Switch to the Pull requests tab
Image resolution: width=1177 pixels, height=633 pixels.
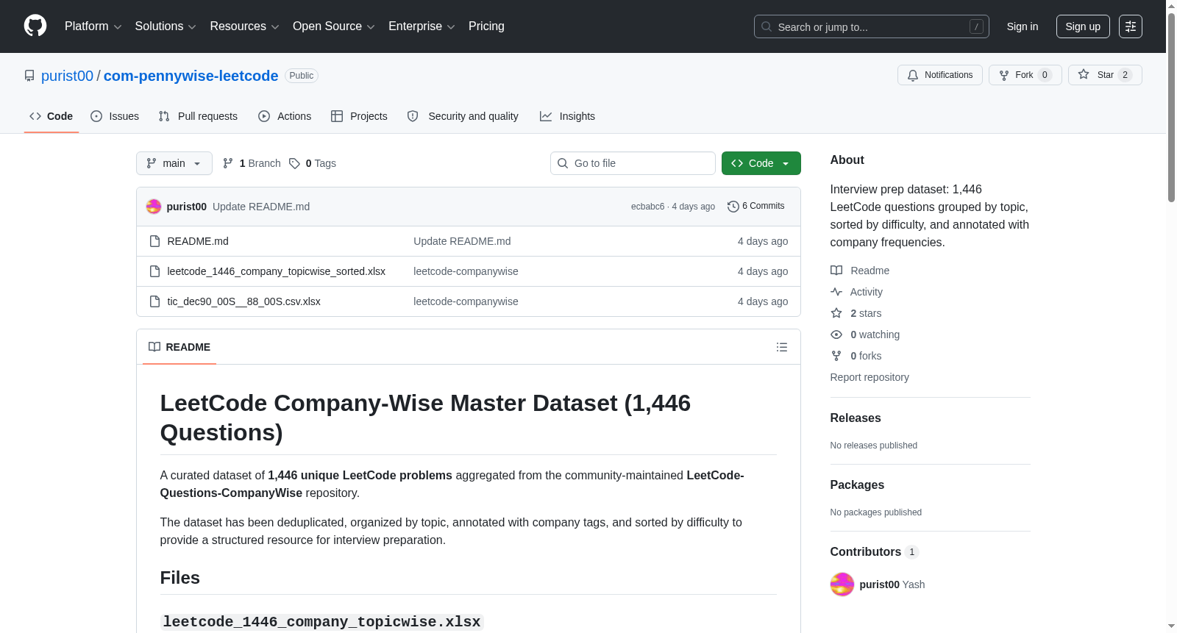tap(198, 116)
